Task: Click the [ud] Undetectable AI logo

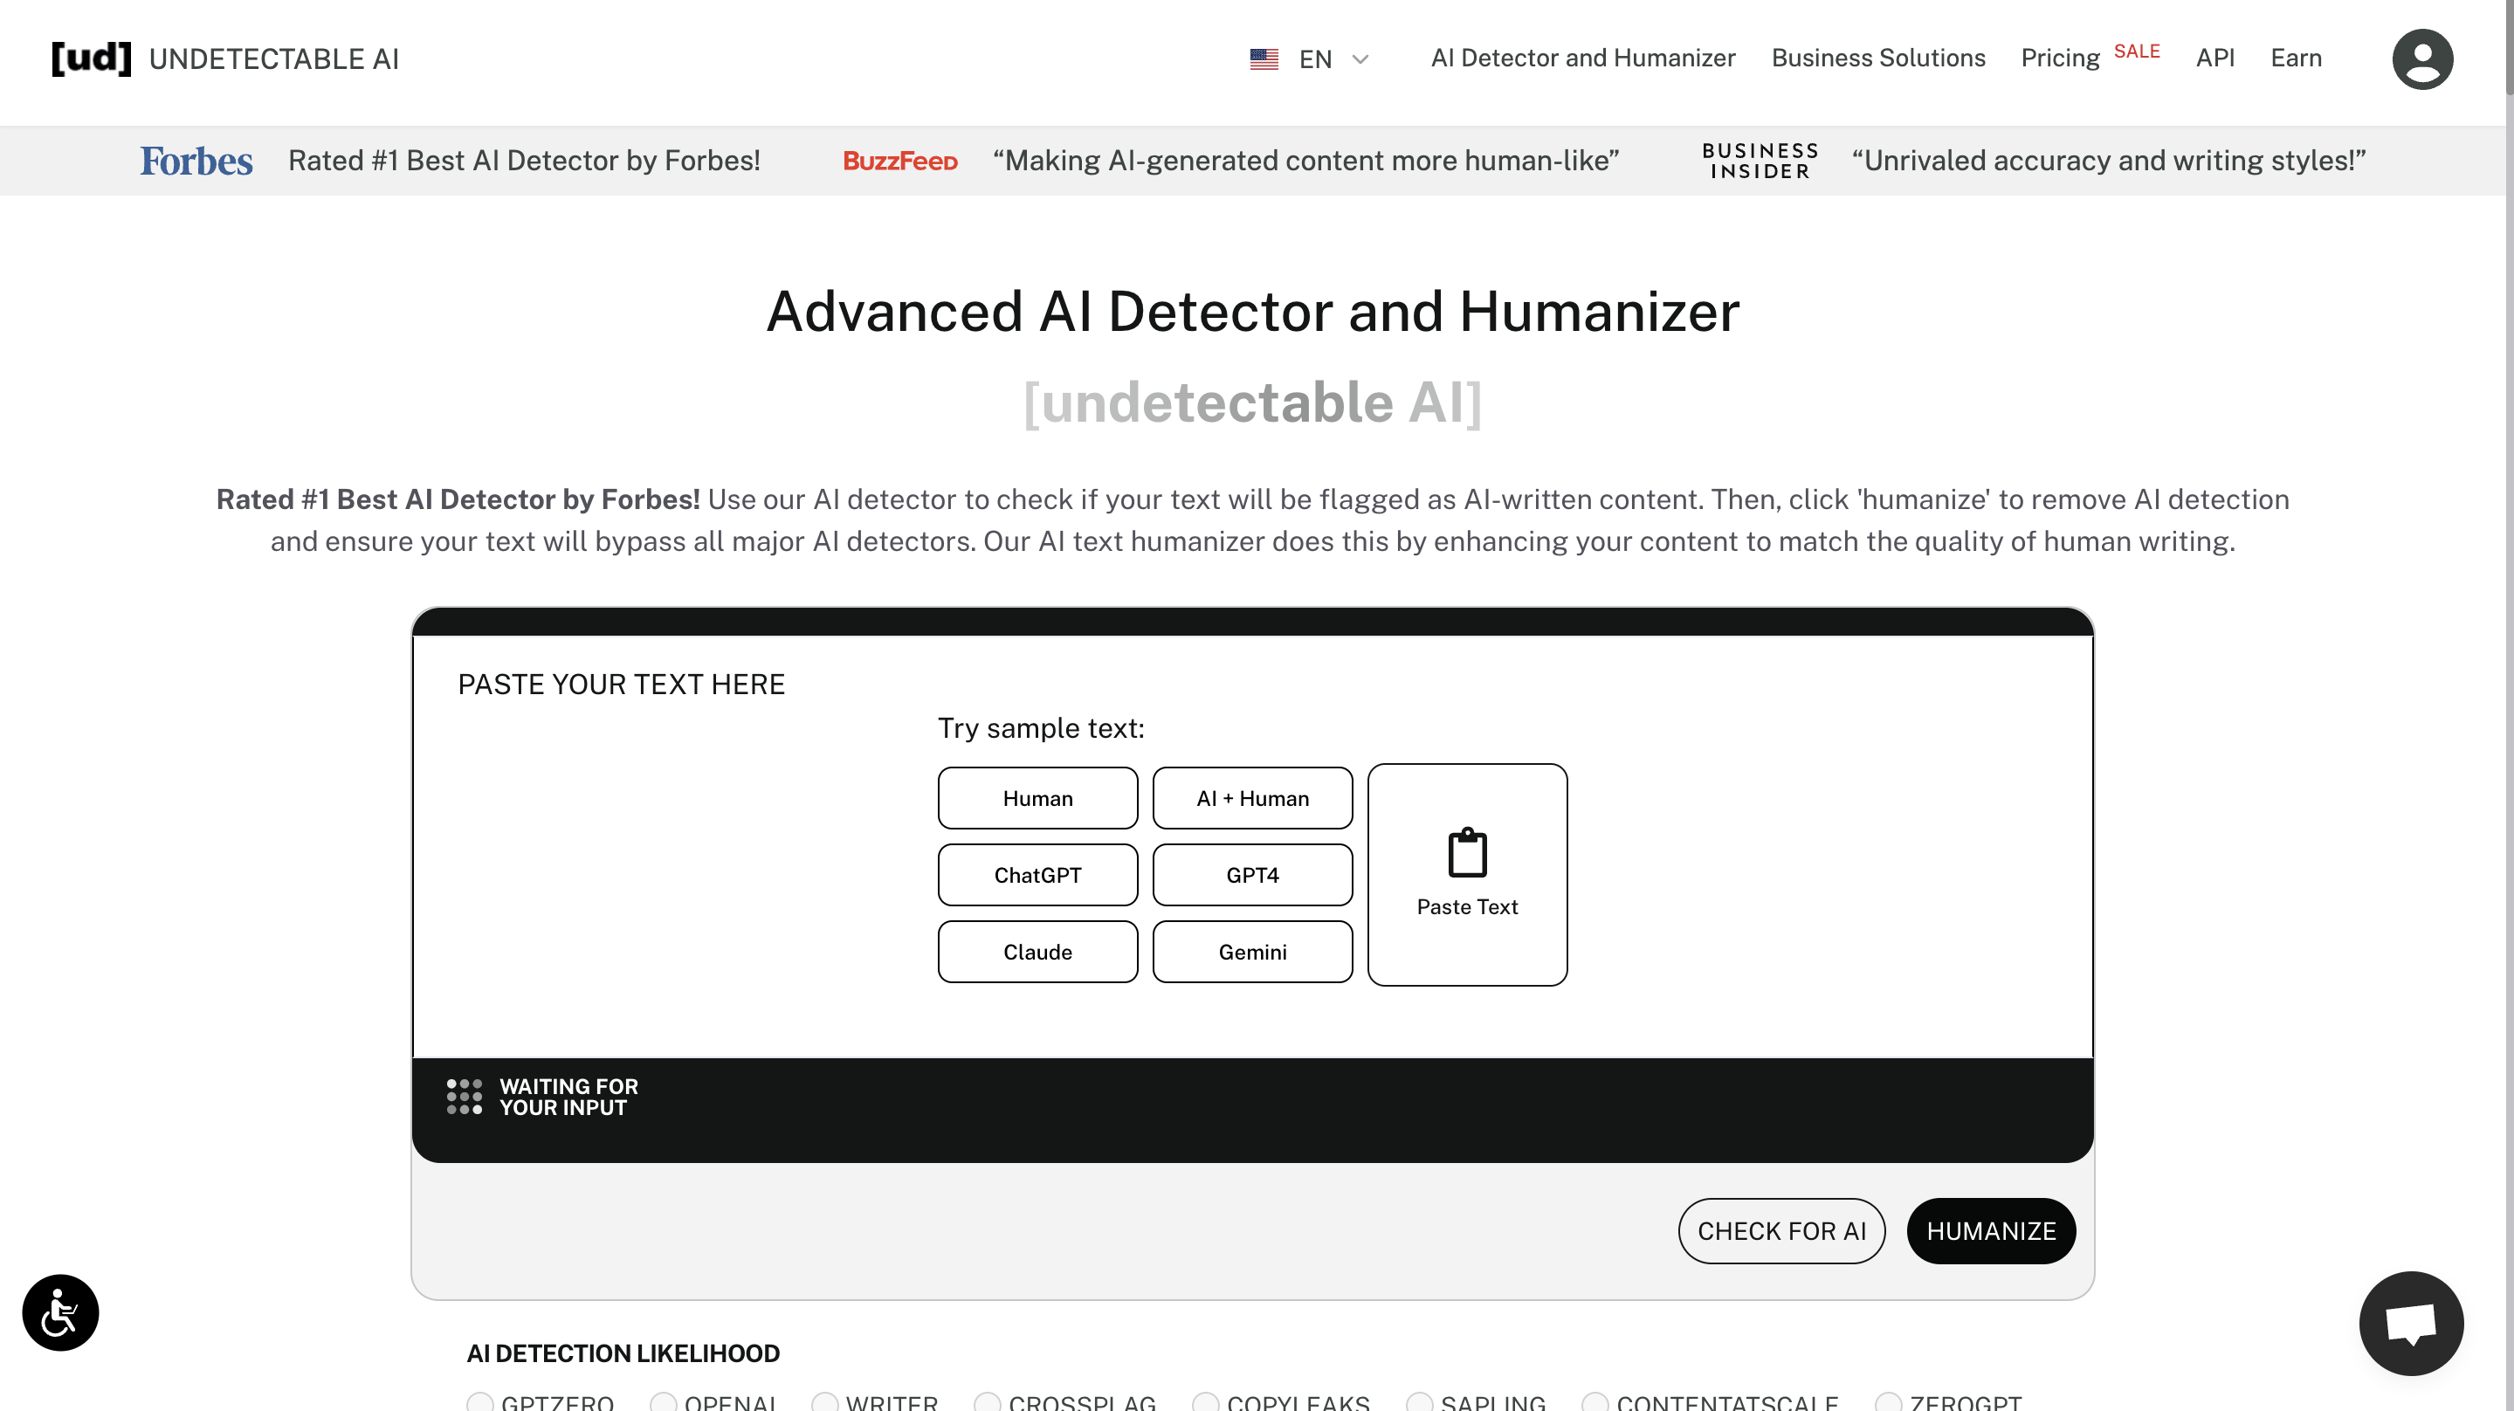Action: coord(225,59)
